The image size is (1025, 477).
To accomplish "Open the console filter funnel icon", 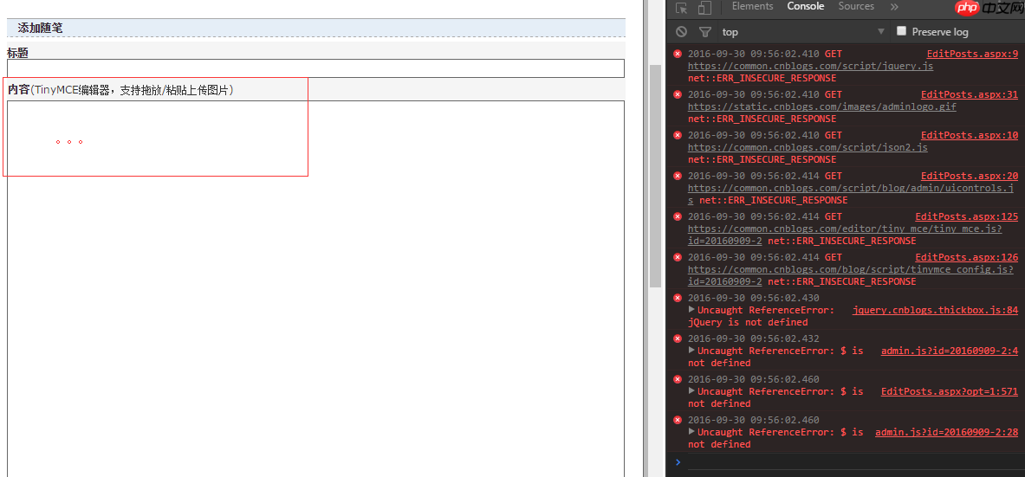I will (704, 31).
